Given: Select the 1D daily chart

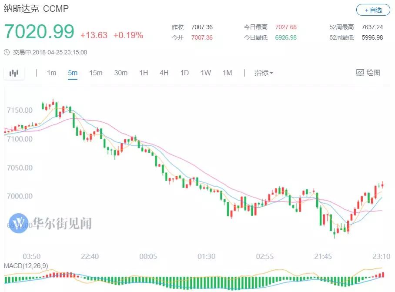Looking at the screenshot, I should [184, 73].
